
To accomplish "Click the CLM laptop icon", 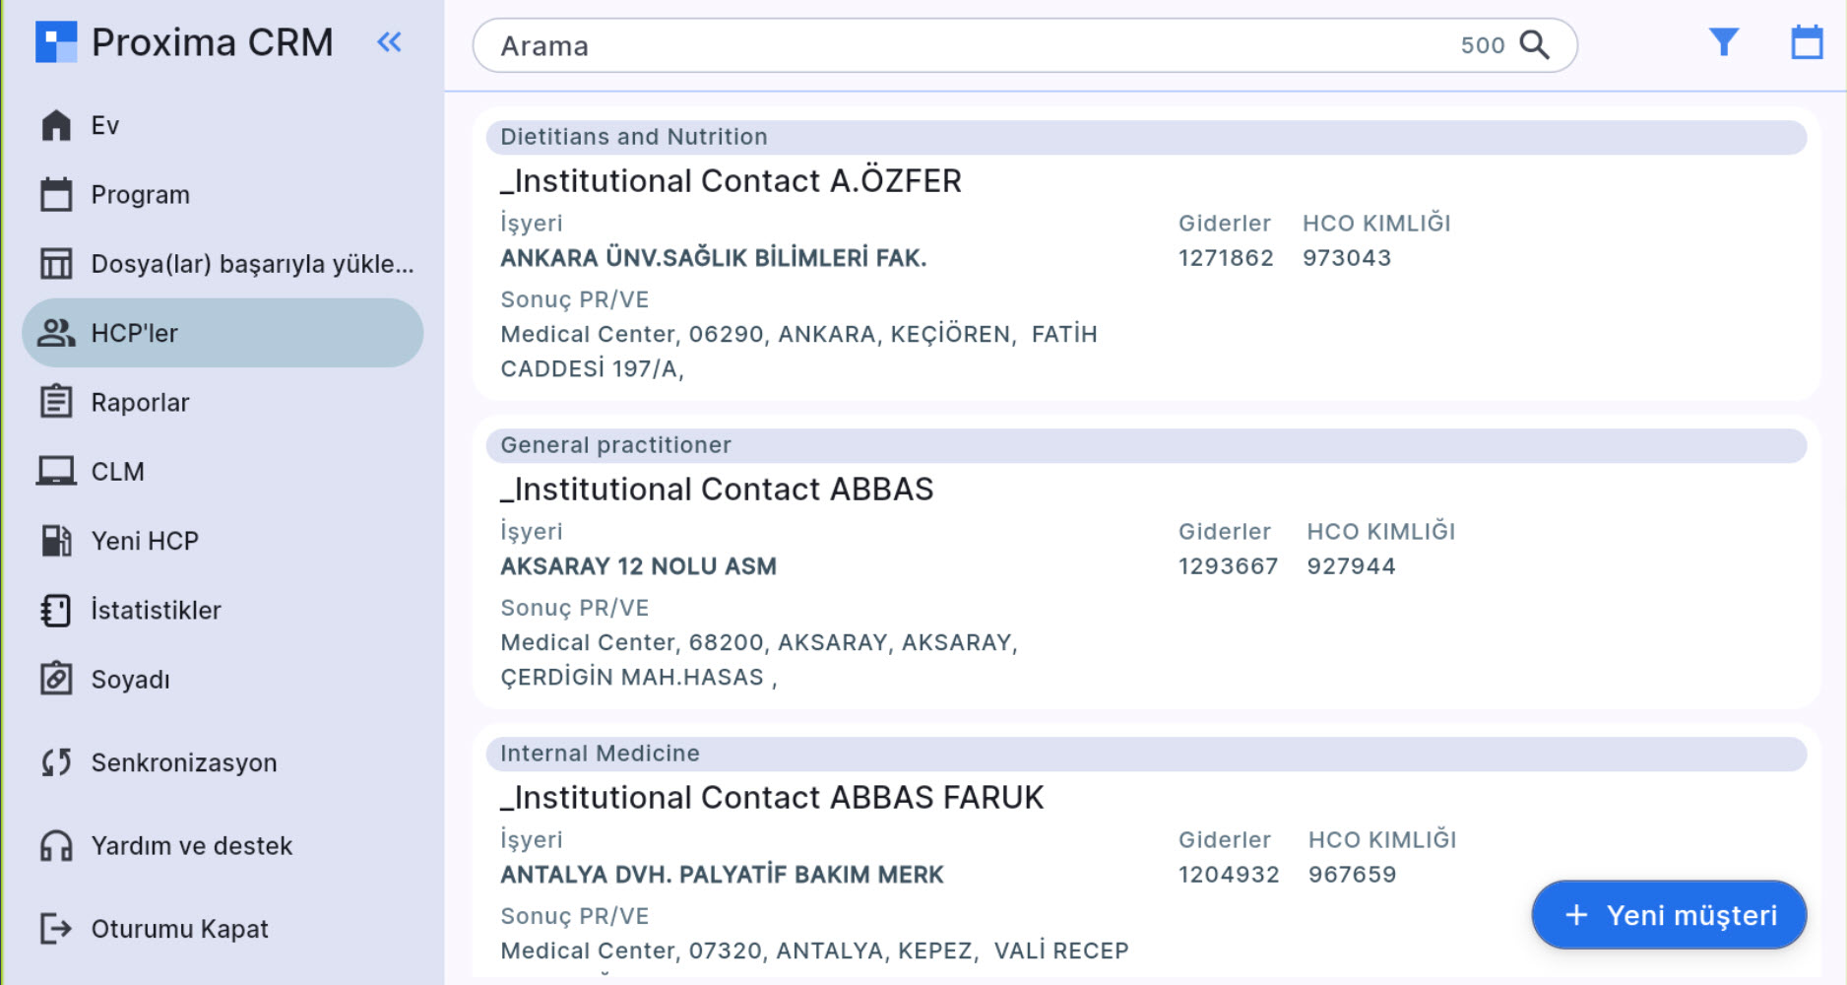I will coord(56,472).
